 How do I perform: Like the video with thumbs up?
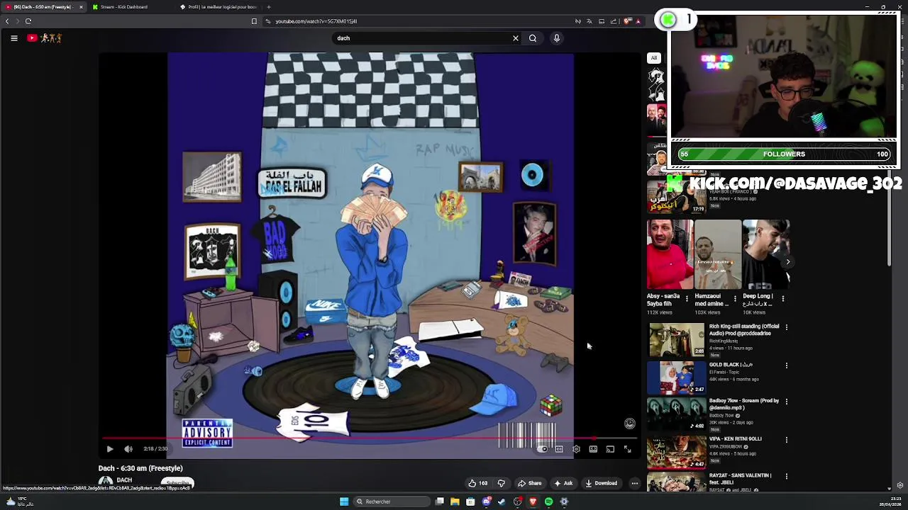(x=477, y=483)
